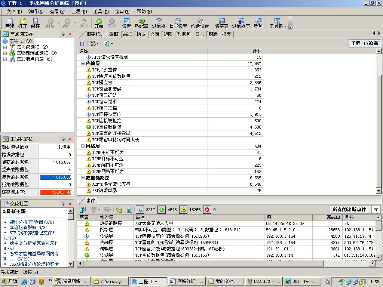The width and height of the screenshot is (383, 287).
Task: Click the 开始 (Start) capture toolbar button
Action: [99, 23]
